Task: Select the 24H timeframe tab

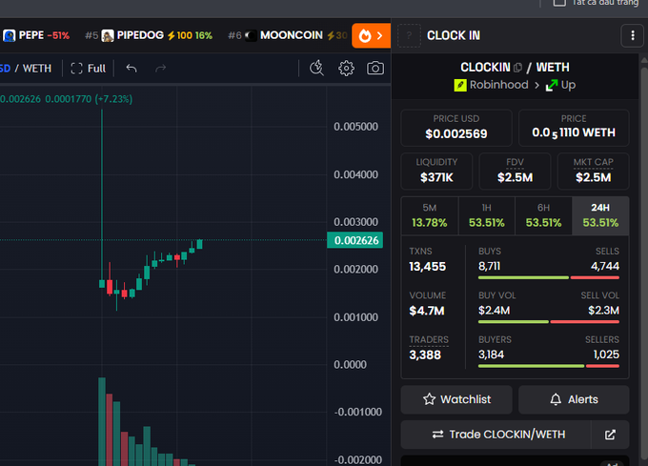Action: [600, 216]
